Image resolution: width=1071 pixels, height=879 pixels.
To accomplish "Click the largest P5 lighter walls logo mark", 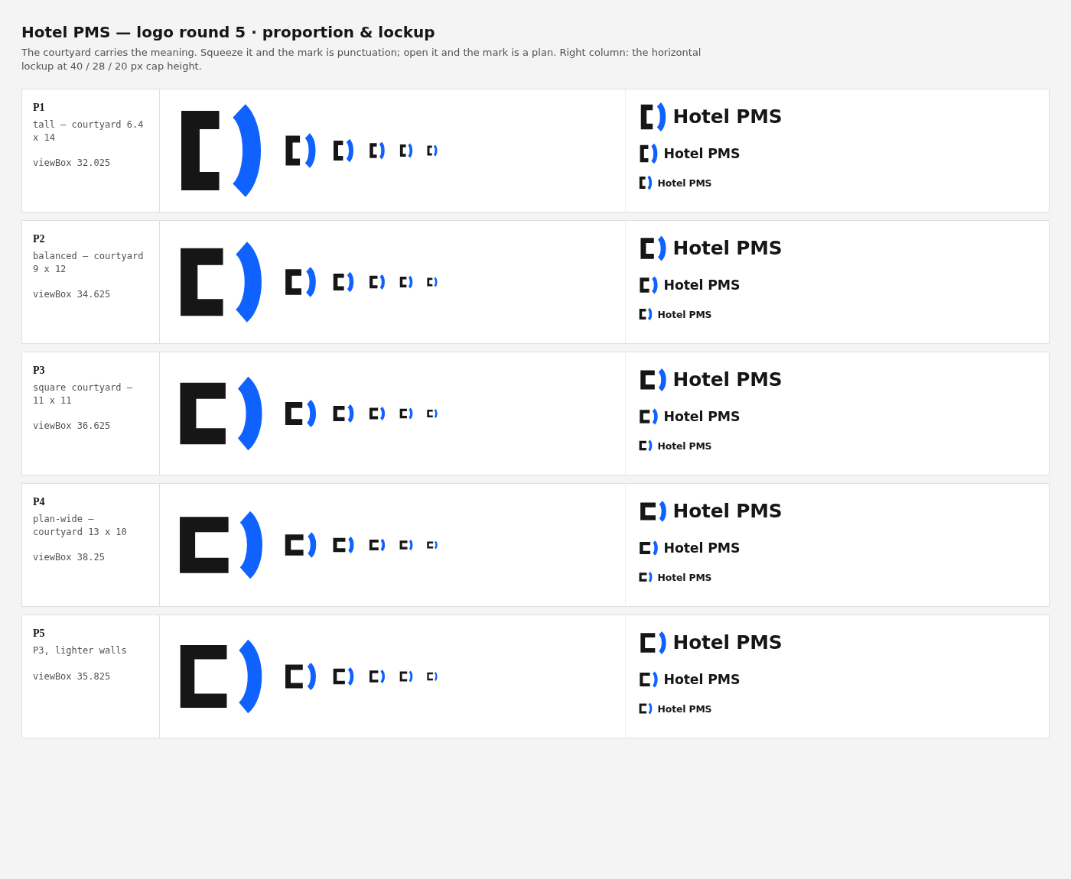I will coord(221,676).
